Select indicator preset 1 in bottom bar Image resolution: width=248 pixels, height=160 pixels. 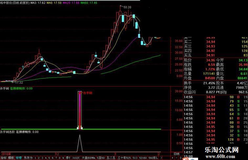[x=35, y=158]
